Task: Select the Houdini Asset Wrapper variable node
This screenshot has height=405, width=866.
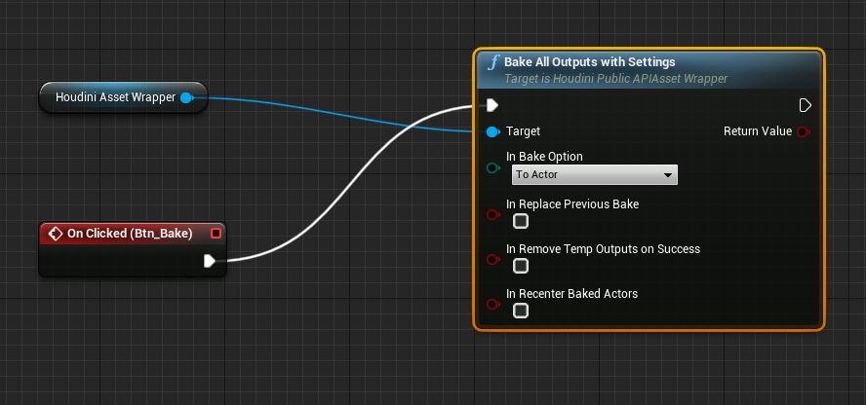Action: (x=123, y=97)
